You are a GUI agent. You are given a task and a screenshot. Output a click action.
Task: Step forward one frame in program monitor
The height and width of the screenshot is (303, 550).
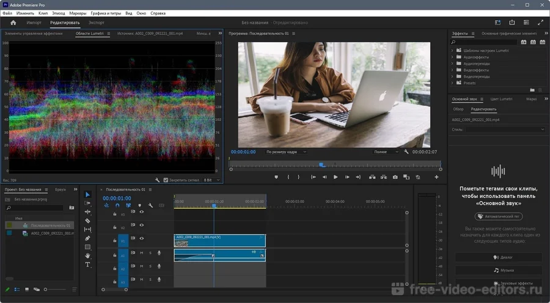(x=347, y=177)
